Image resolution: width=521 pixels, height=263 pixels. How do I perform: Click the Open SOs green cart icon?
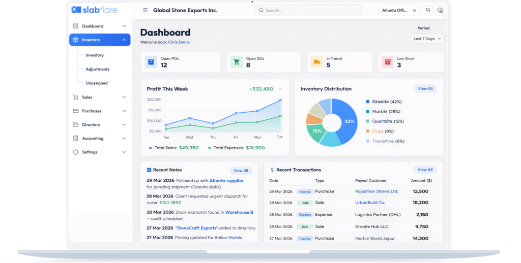[237, 62]
